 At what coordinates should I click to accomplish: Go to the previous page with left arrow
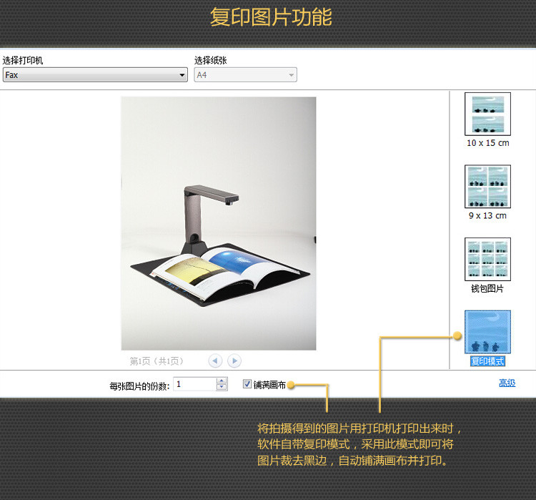215,361
